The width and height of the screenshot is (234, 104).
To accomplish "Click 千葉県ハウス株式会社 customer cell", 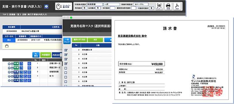I will tap(52, 40).
